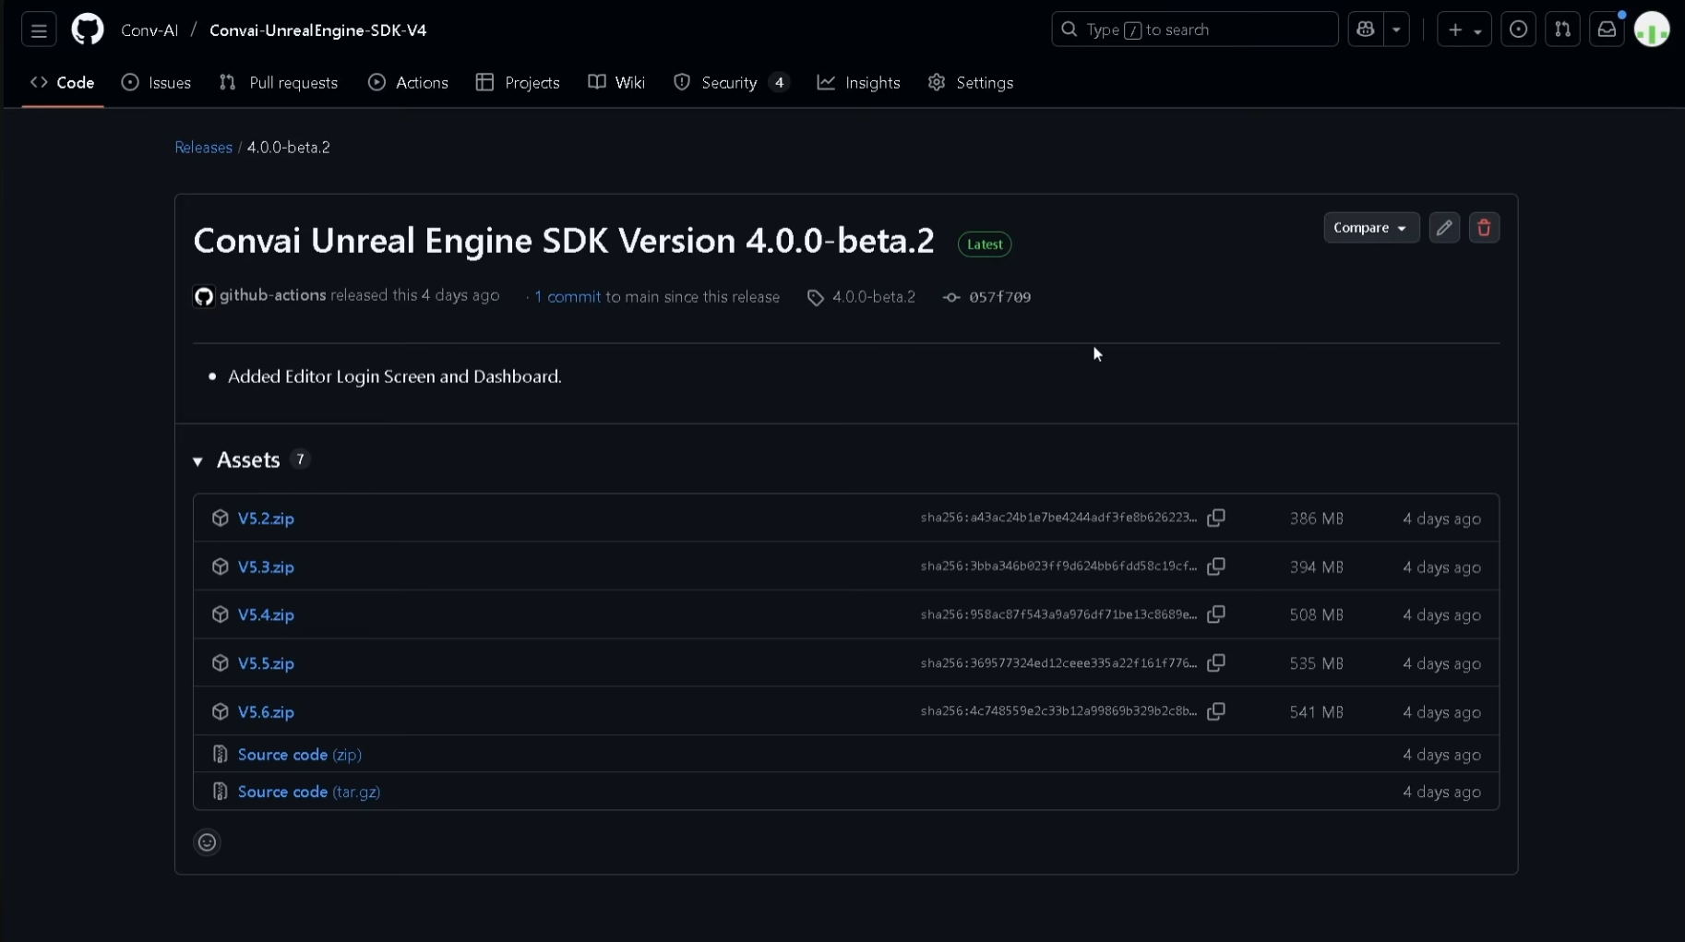1685x942 pixels.
Task: Download V5.3.zip asset
Action: pyautogui.click(x=266, y=567)
